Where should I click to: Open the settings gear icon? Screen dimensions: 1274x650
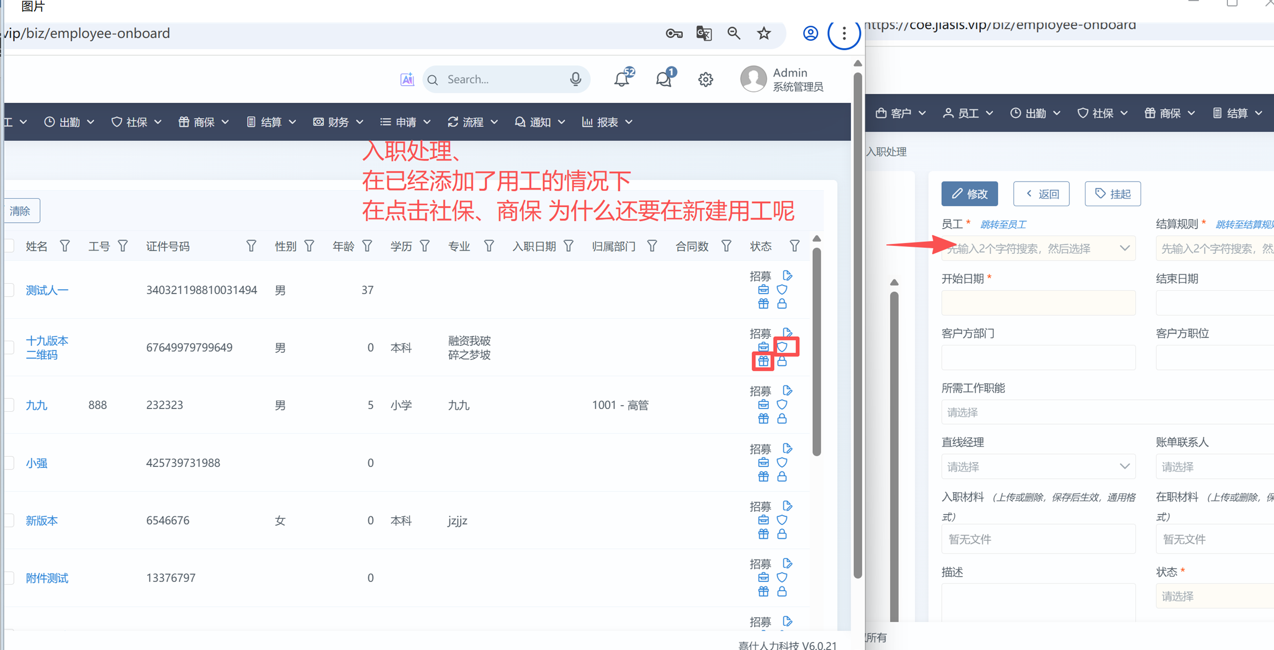706,80
